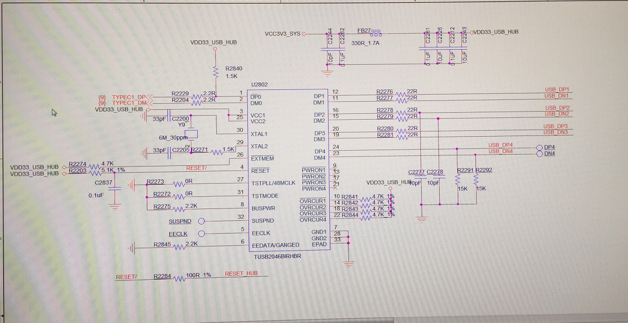Select the R2276 22R resistor symbol
Image resolution: width=628 pixels, height=323 pixels.
(x=401, y=95)
